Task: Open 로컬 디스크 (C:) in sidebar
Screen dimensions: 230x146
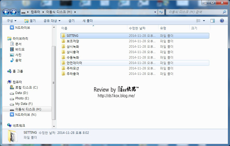Action: 24,87
